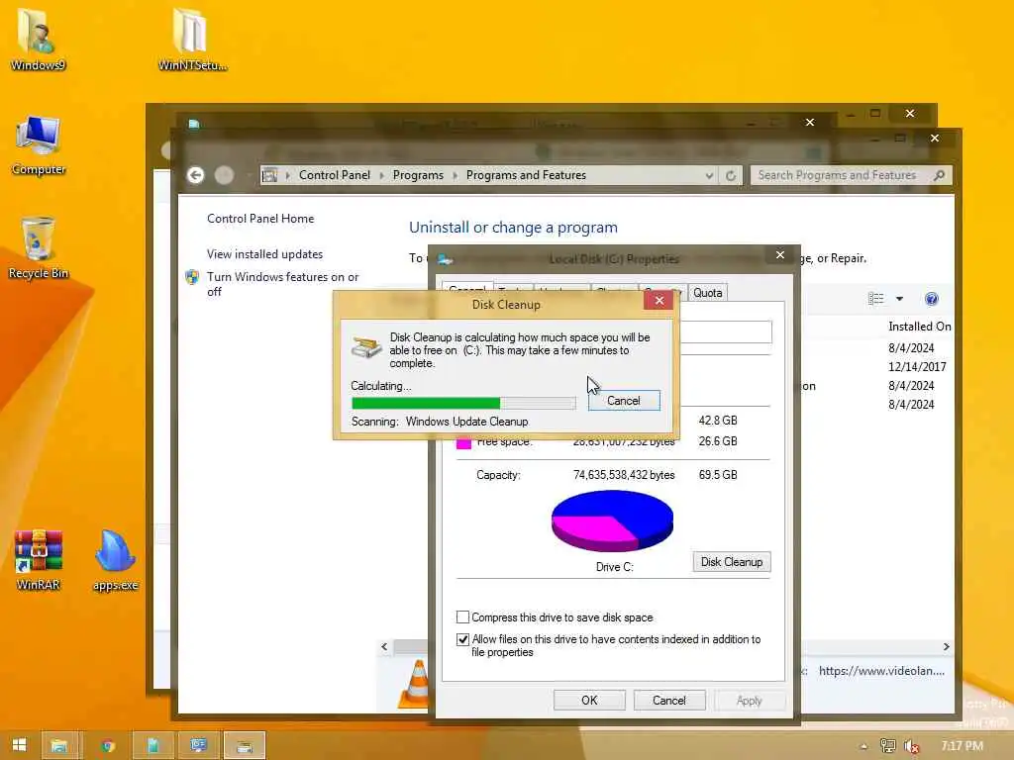Open the Control Panel taskbar item
The image size is (1014, 760).
pyautogui.click(x=198, y=745)
